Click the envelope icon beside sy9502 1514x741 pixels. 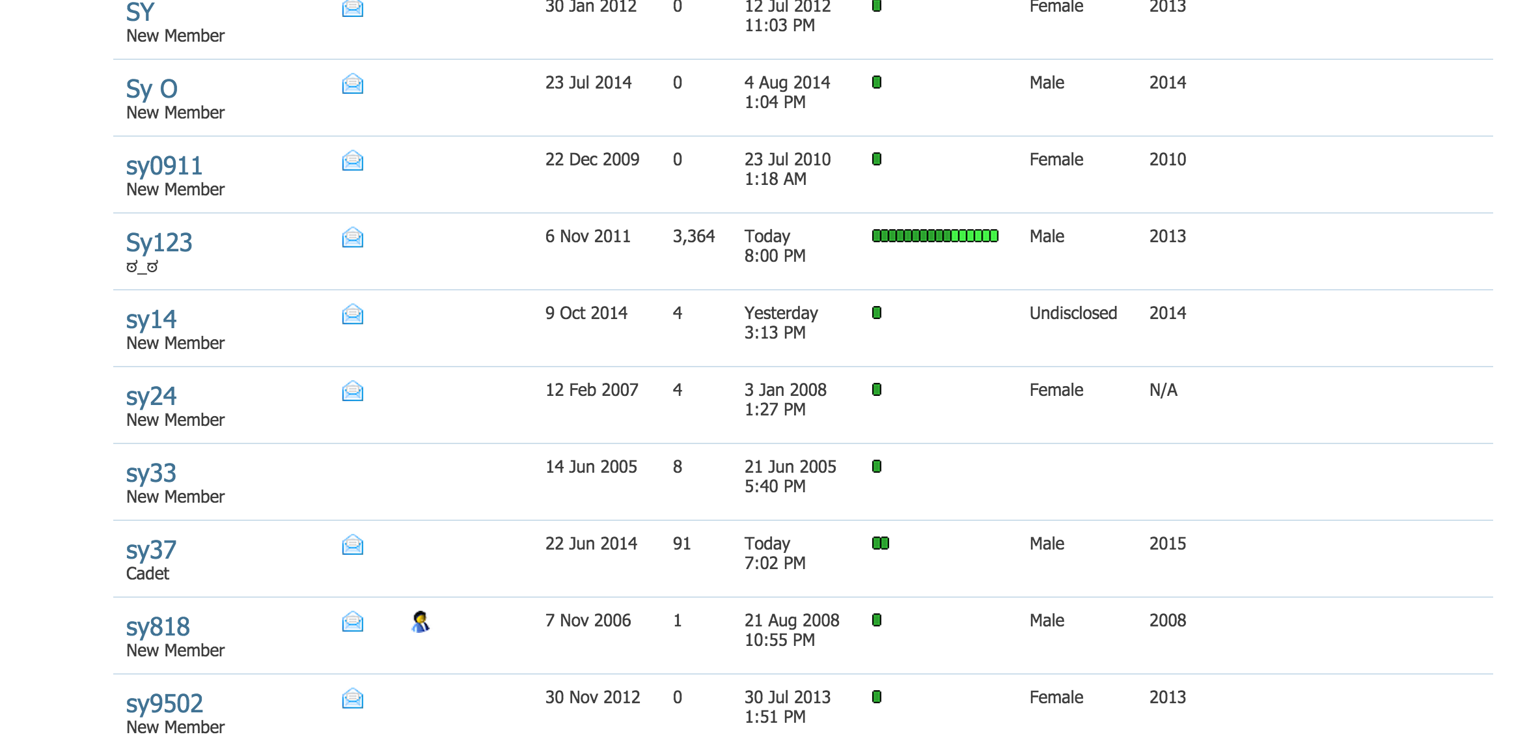(352, 698)
